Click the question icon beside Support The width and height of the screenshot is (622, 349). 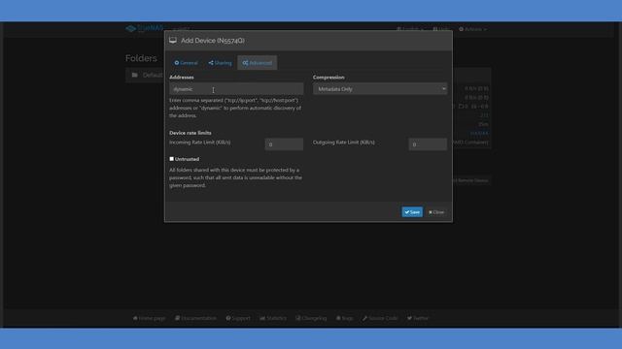tap(228, 318)
